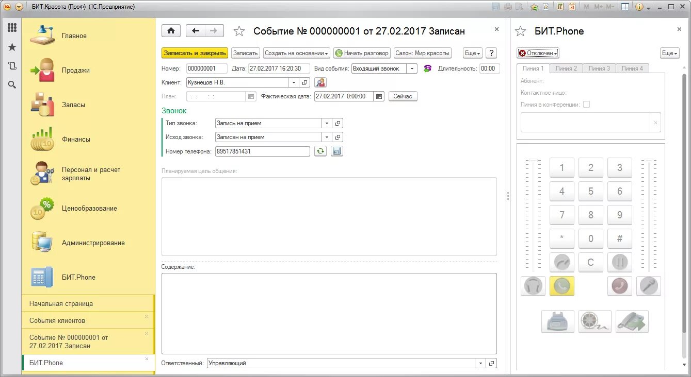This screenshot has width=691, height=377.
Task: Click the phone icon before Длительность
Action: coord(427,68)
